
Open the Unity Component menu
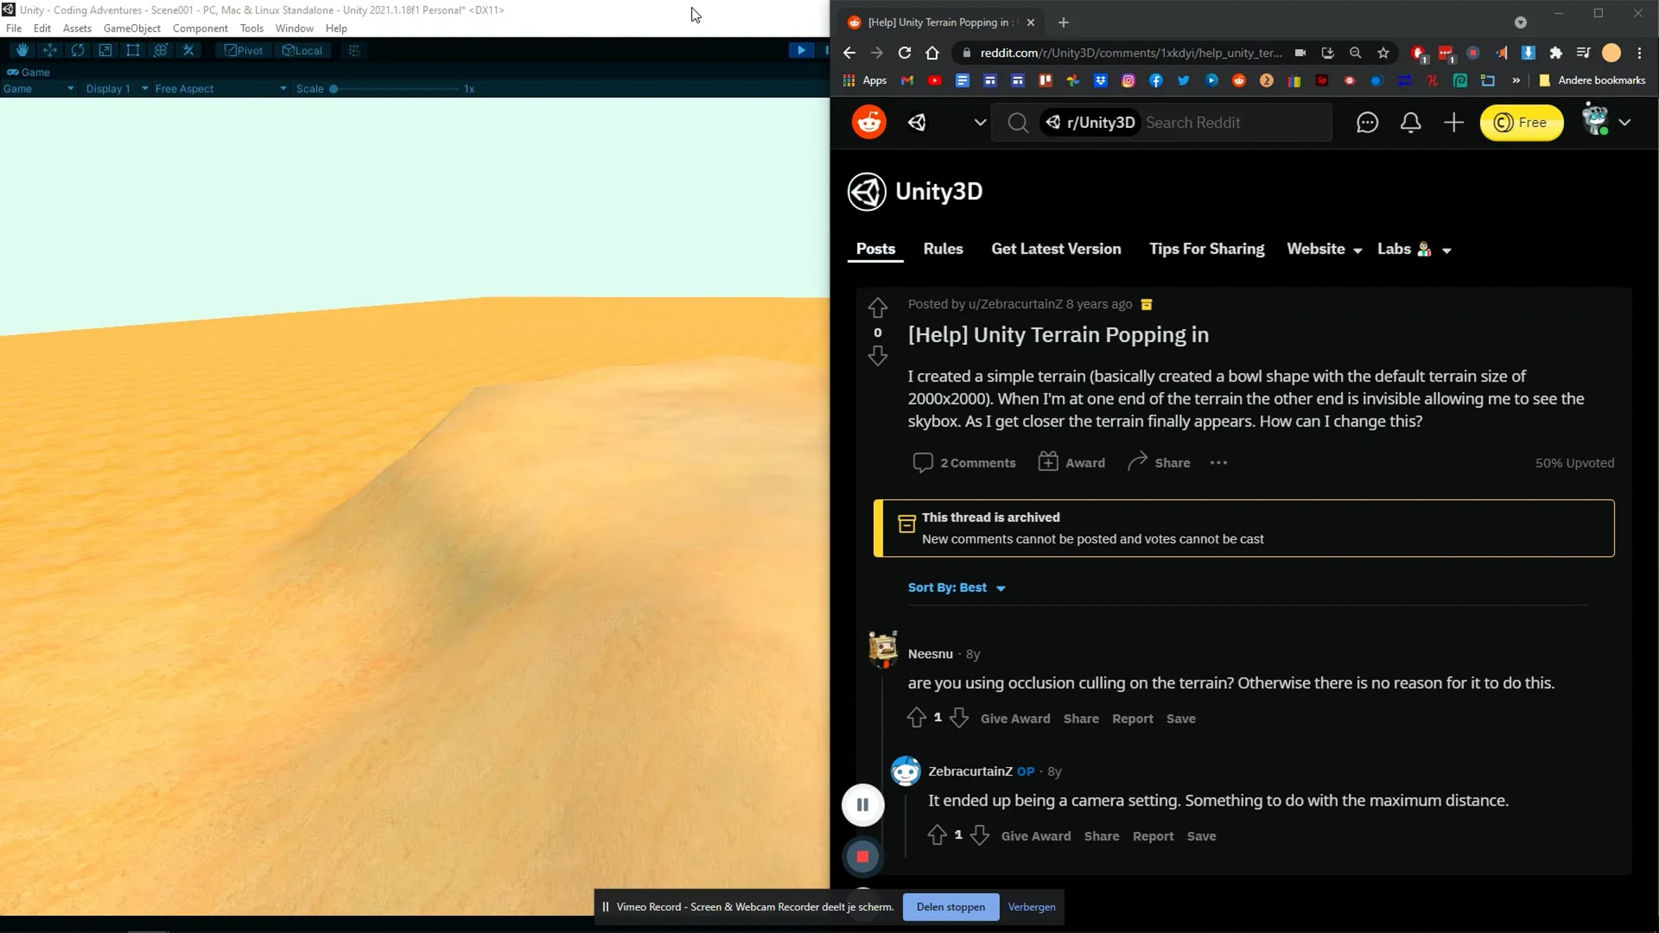click(200, 28)
